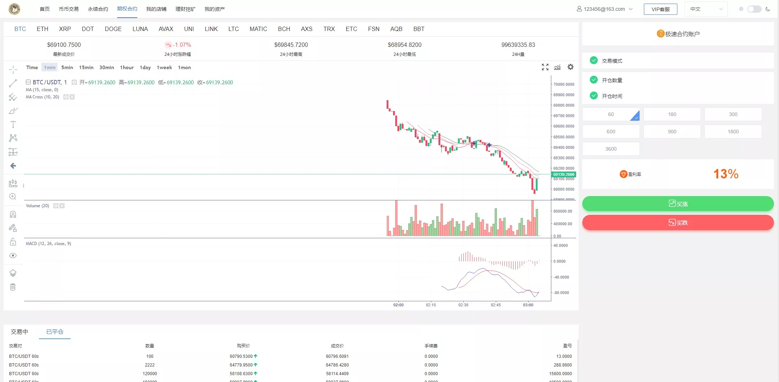Click the green 买涨 button

678,204
